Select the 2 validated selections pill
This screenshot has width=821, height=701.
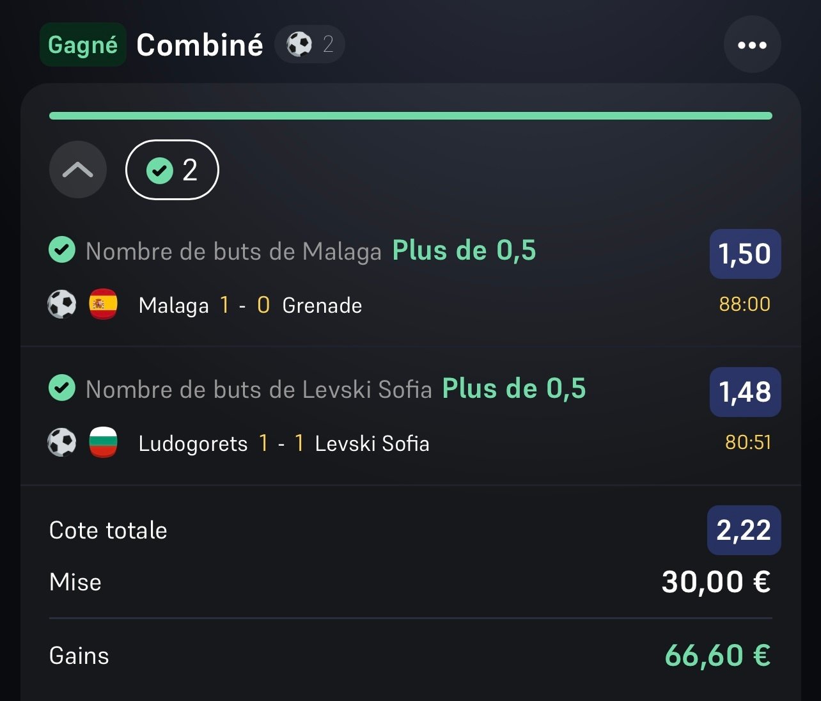(x=172, y=169)
